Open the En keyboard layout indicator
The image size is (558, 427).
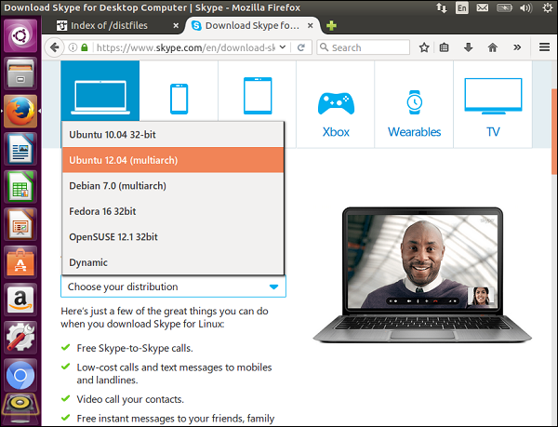click(x=461, y=7)
